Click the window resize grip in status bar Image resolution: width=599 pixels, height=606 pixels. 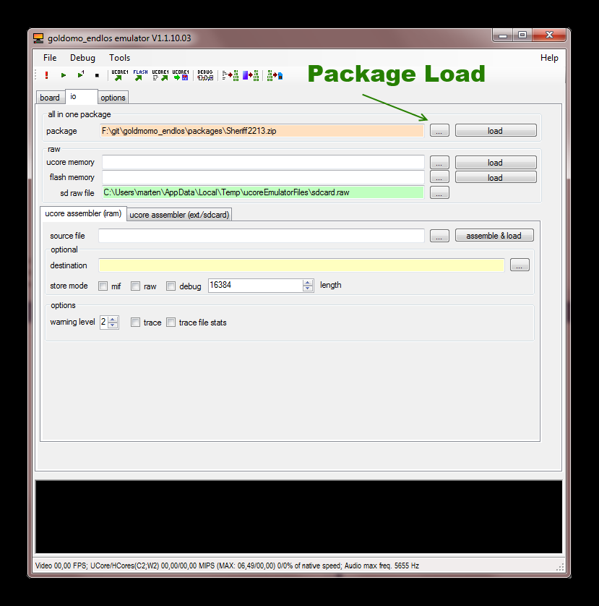coord(560,567)
